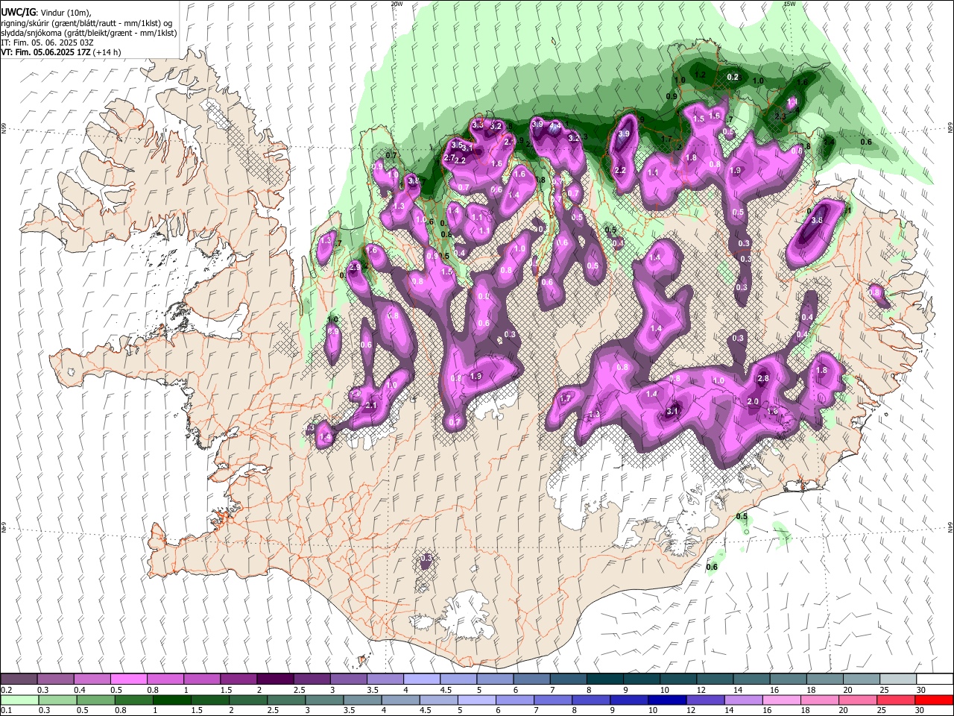
Task: Click the bright red rain swatch after 30
Action: (935, 700)
